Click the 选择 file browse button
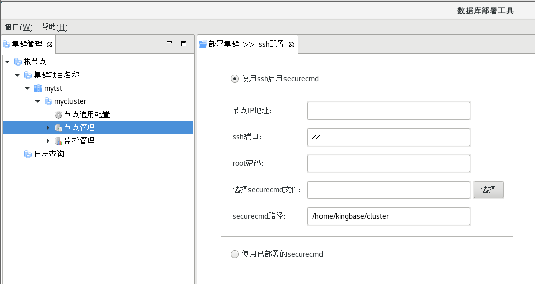The image size is (535, 284). (488, 190)
